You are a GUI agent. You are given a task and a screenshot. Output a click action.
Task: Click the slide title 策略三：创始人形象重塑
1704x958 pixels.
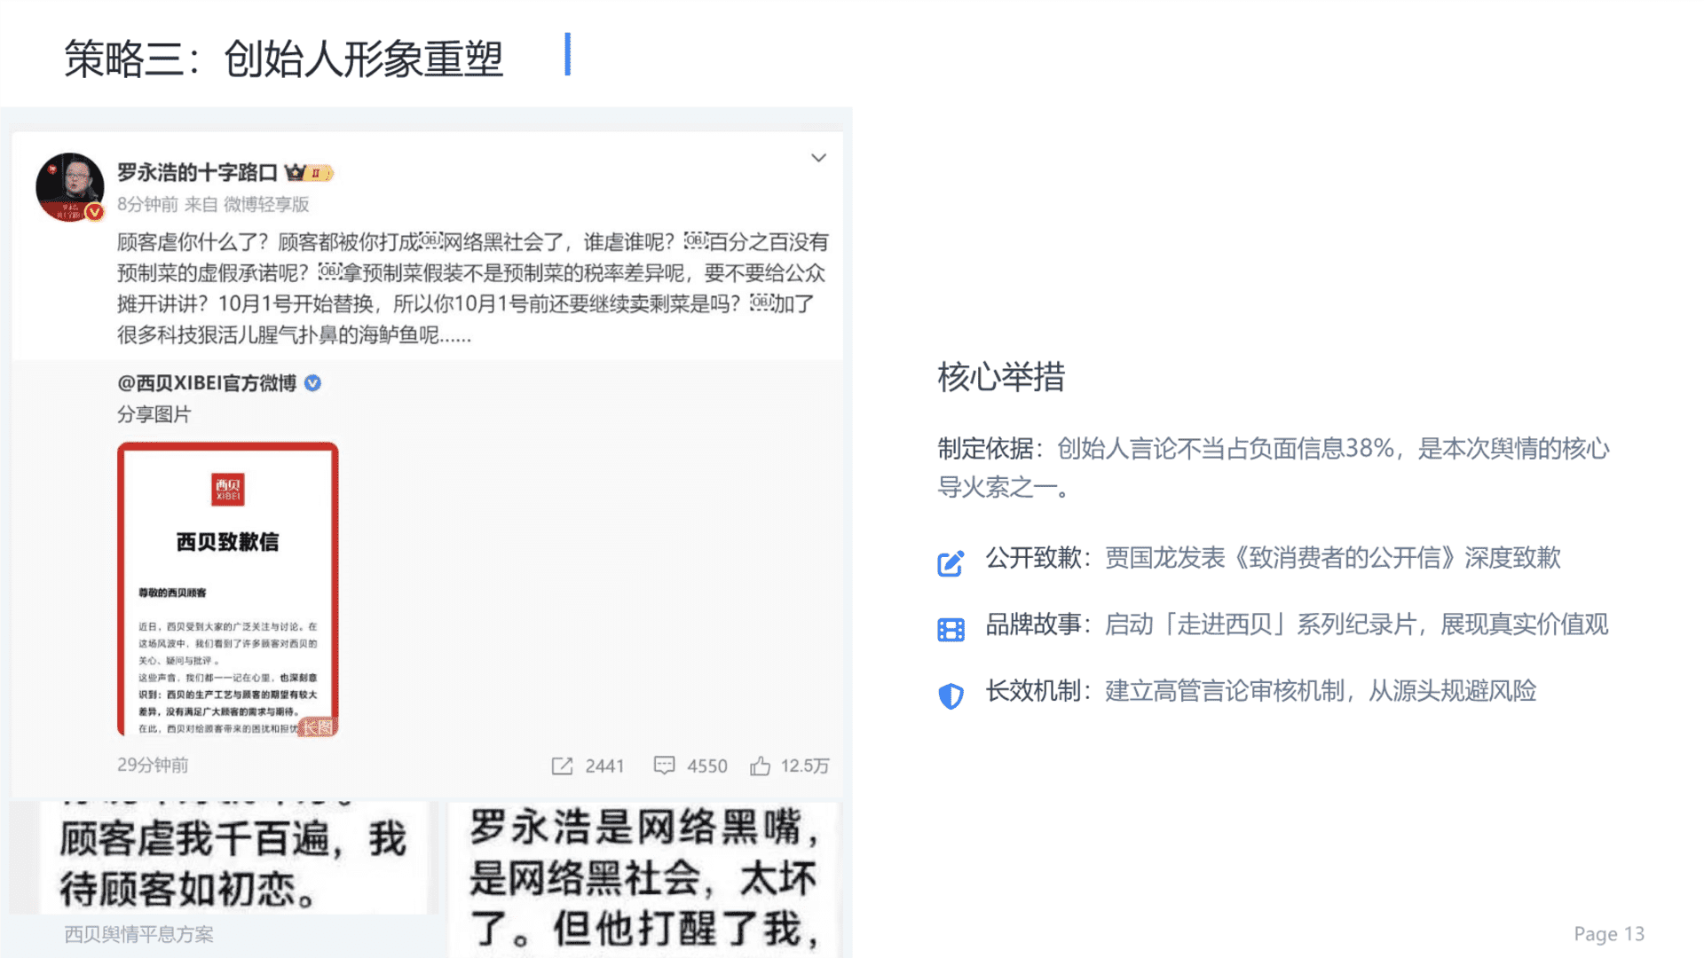click(284, 59)
